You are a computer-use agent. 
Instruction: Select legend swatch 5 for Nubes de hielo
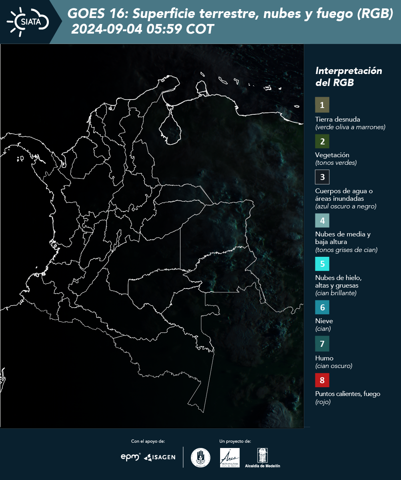[322, 264]
